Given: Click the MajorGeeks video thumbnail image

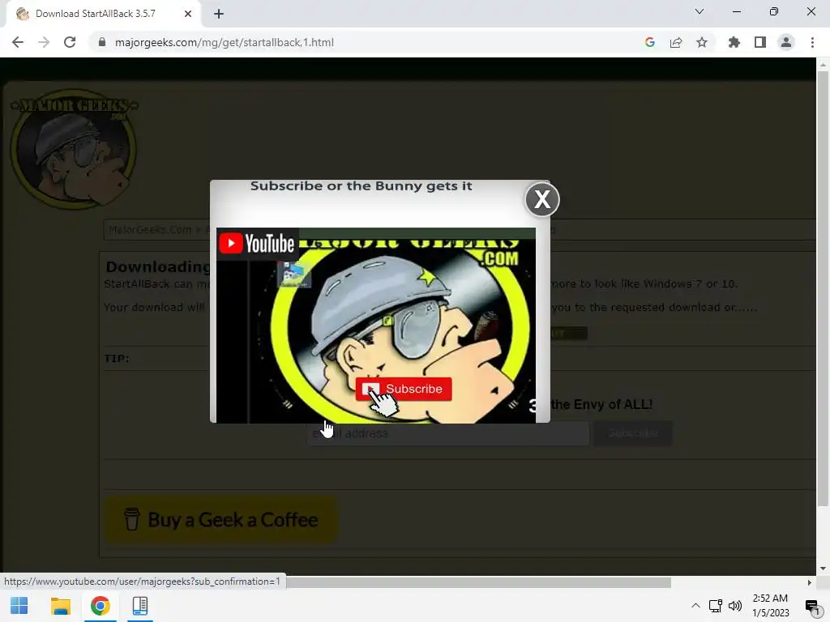Looking at the screenshot, I should (x=376, y=326).
